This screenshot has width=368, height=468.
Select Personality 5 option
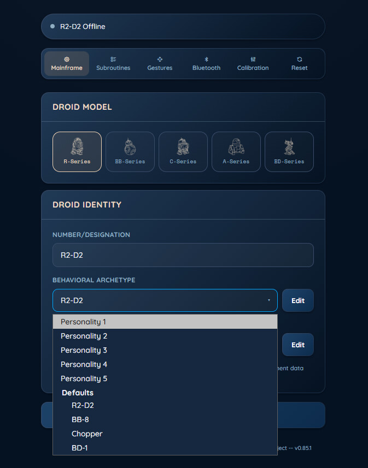tap(165, 379)
